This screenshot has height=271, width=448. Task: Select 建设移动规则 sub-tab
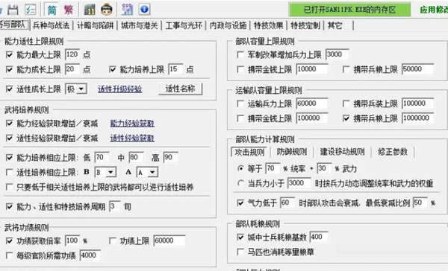click(342, 152)
